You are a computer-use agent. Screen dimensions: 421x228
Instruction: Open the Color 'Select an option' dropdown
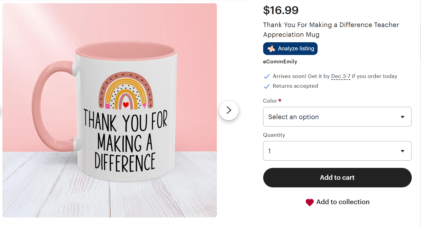(337, 117)
